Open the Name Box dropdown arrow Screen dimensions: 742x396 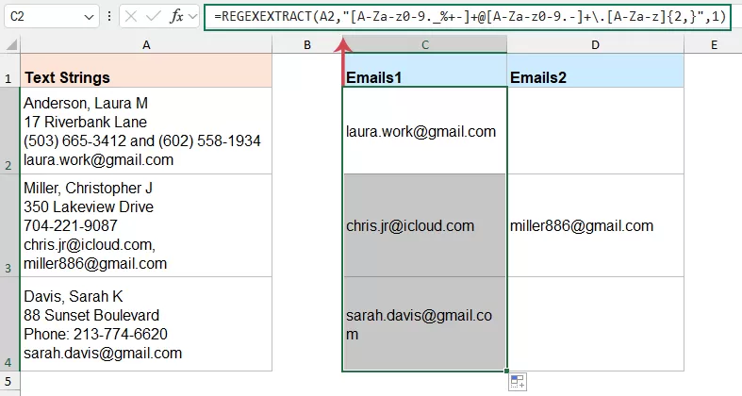89,17
